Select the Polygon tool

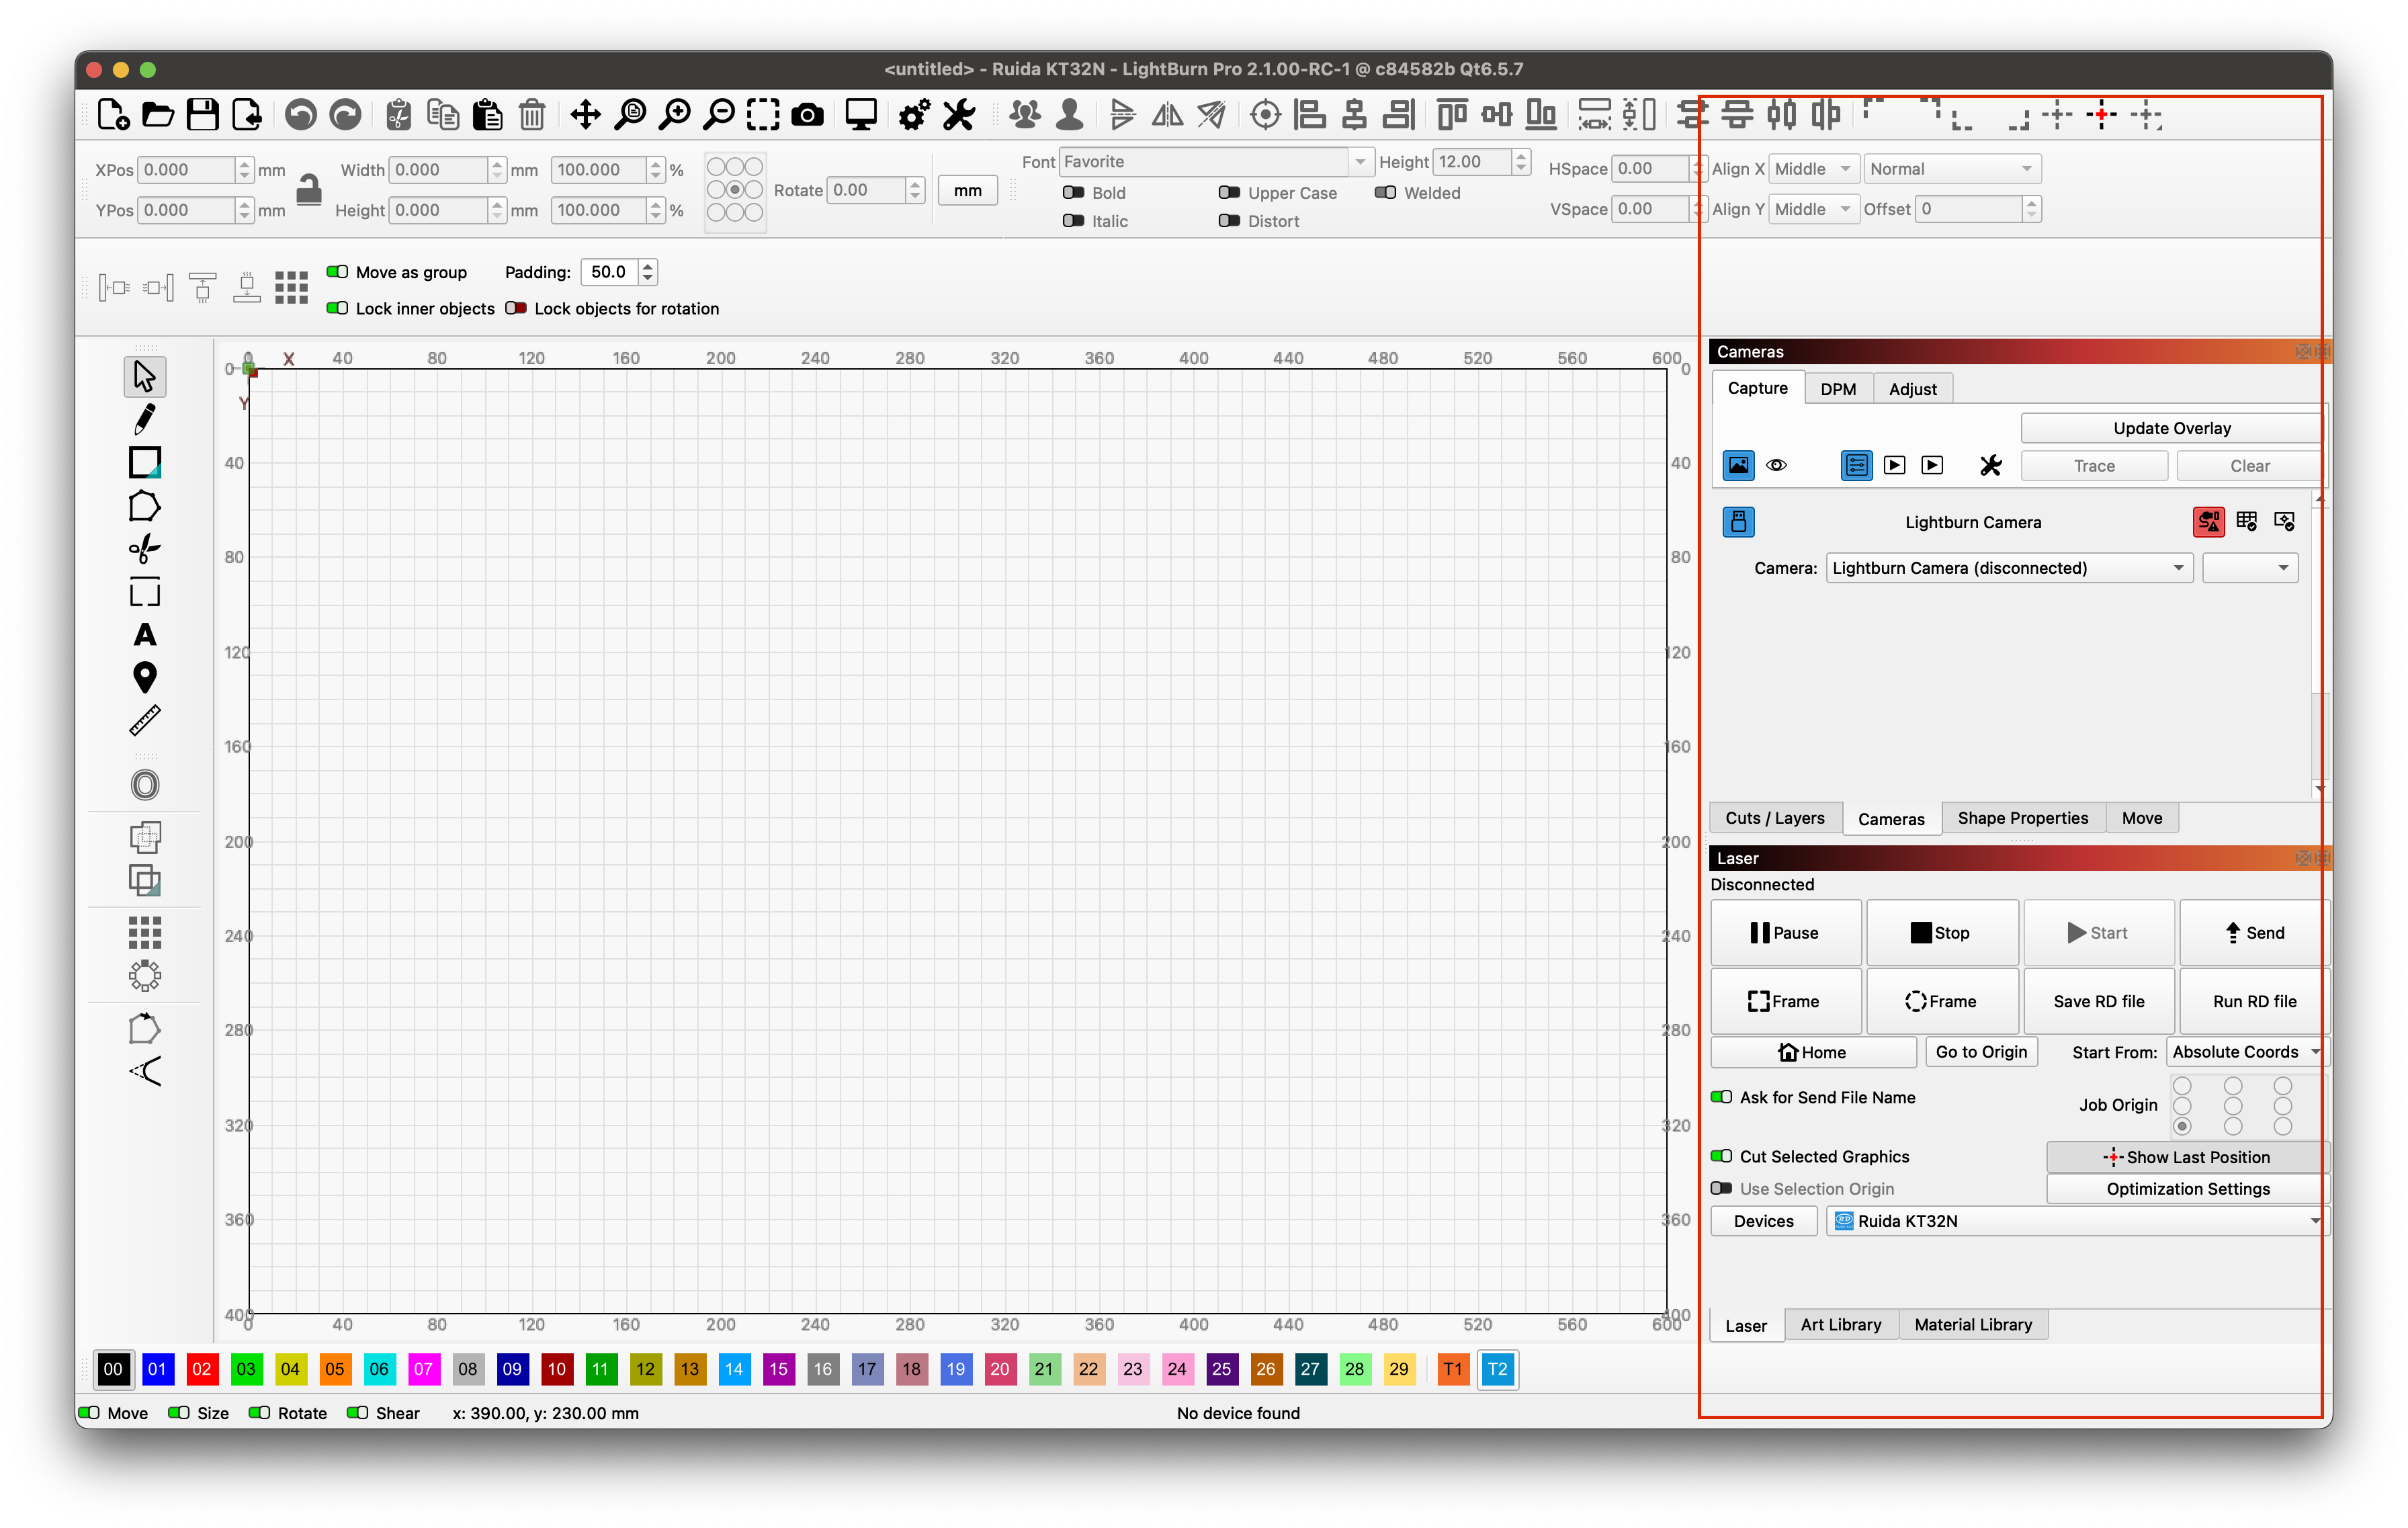pos(145,507)
